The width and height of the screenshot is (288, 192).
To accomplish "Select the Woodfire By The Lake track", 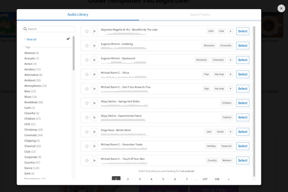I will click(x=243, y=31).
